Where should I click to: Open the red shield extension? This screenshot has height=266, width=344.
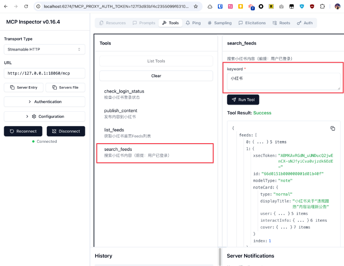point(312,6)
